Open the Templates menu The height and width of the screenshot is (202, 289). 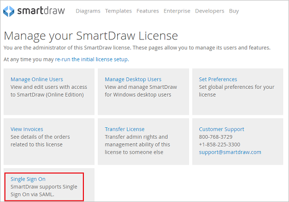pyautogui.click(x=118, y=11)
